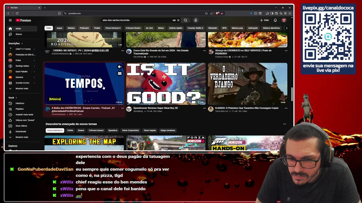
Task: Reload the page with the browser refresh icon
Action: tap(17, 13)
